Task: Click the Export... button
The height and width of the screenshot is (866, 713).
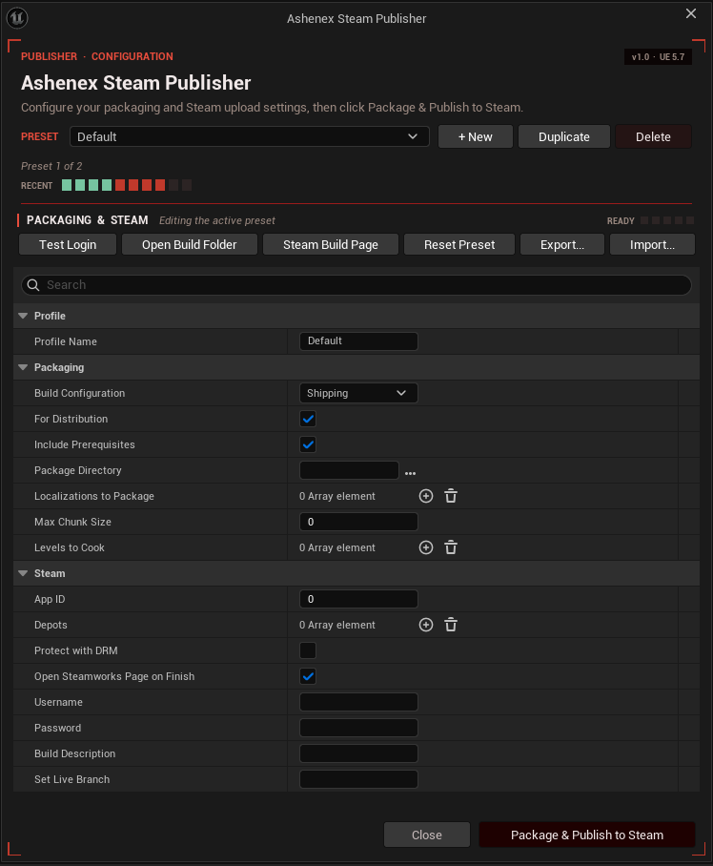Action: tap(562, 245)
